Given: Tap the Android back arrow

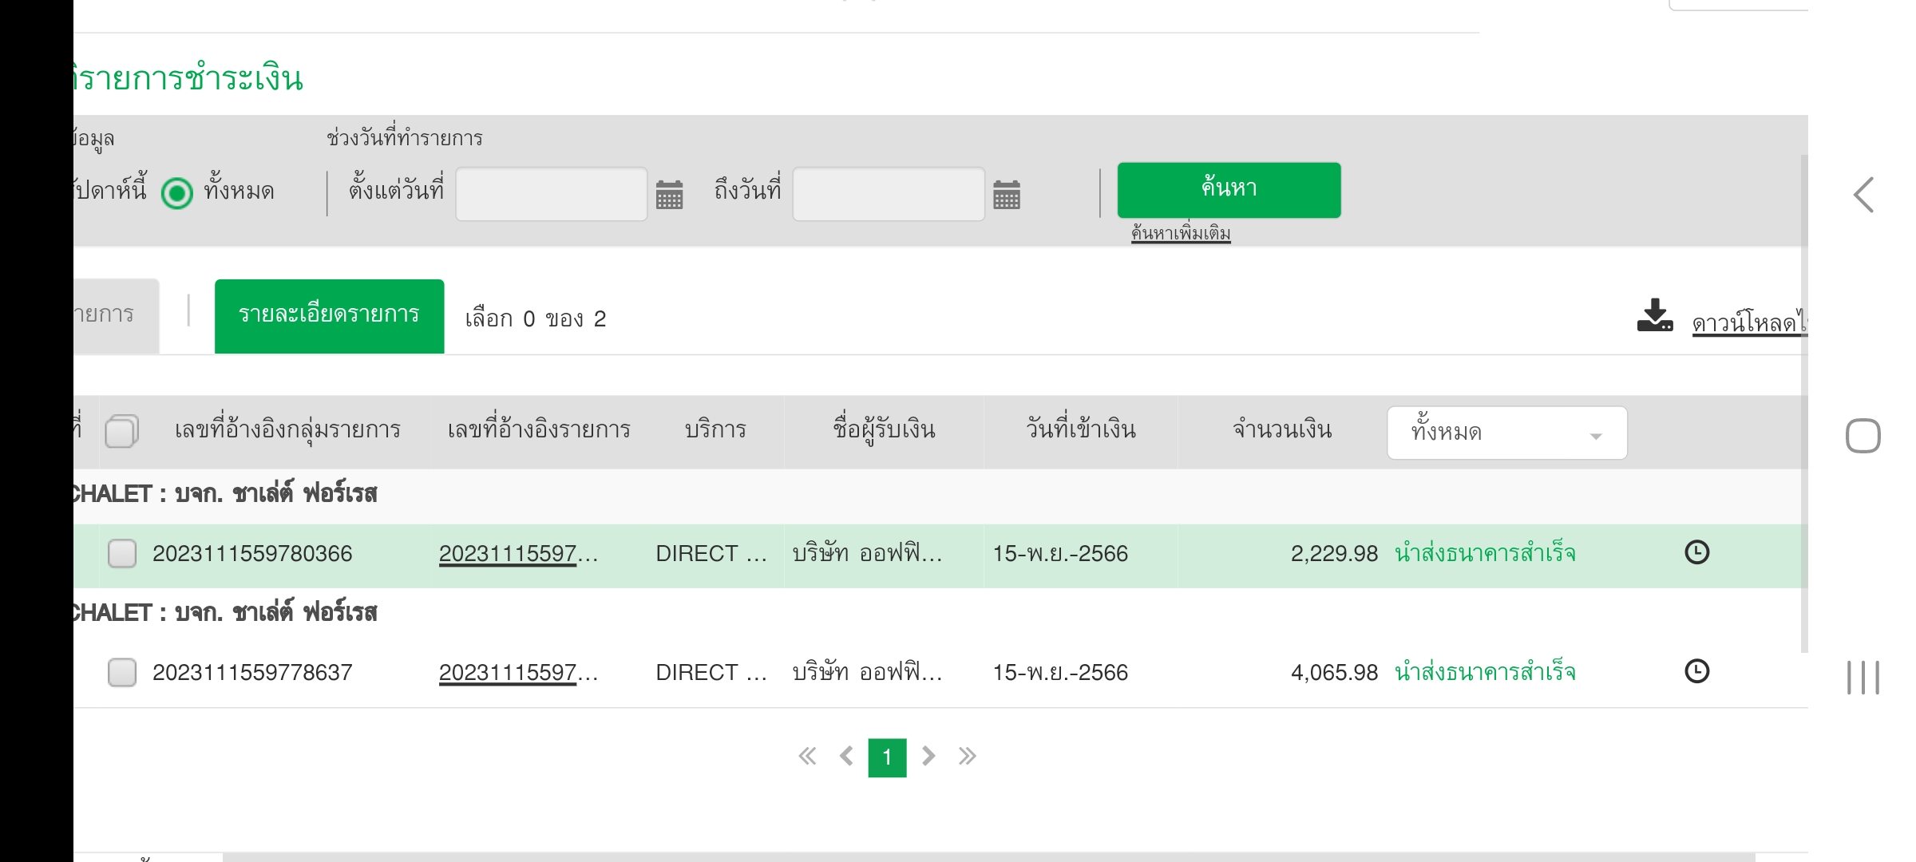Looking at the screenshot, I should point(1863,195).
